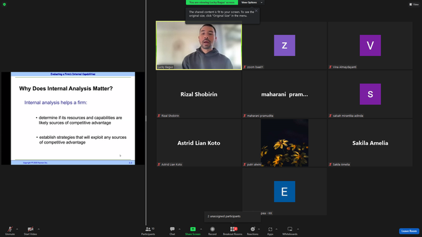
Task: Select Rizal Shobirin participant tile
Action: point(199,94)
